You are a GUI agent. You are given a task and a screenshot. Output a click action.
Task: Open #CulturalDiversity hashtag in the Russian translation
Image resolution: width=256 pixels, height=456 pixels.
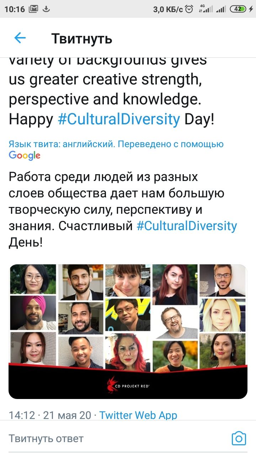coord(187,226)
